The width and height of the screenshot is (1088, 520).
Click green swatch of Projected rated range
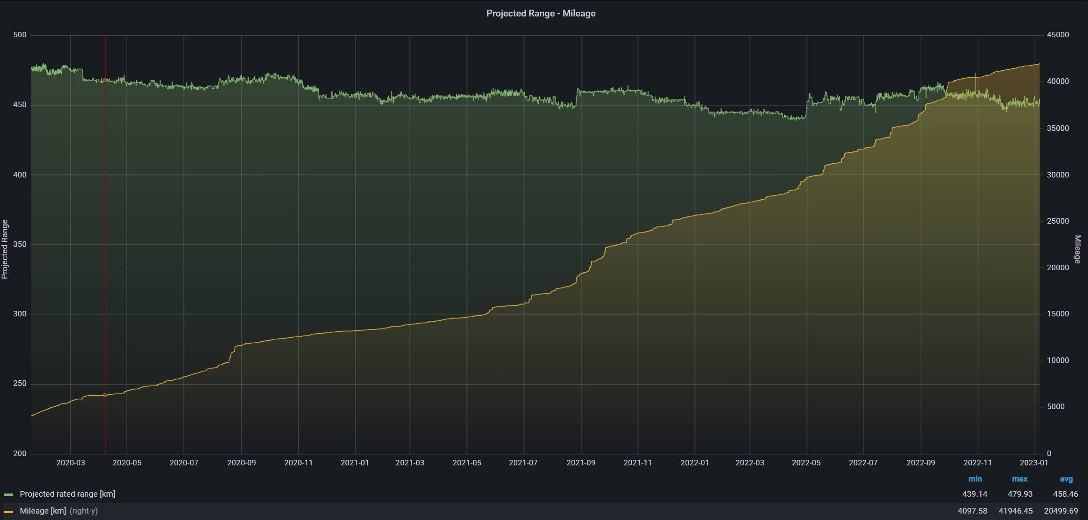pos(8,494)
